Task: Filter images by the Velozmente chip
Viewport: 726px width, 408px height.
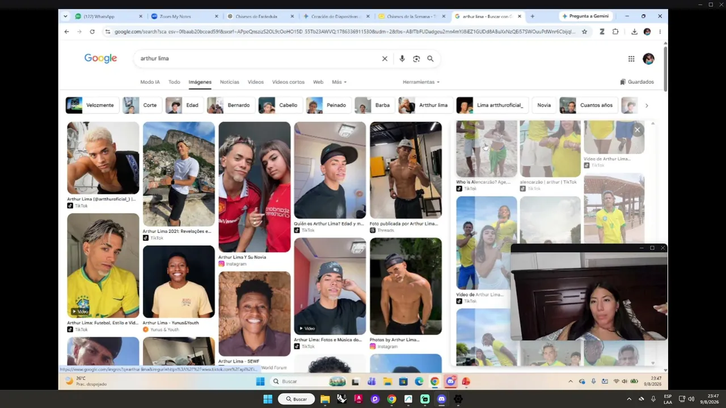Action: tap(91, 105)
